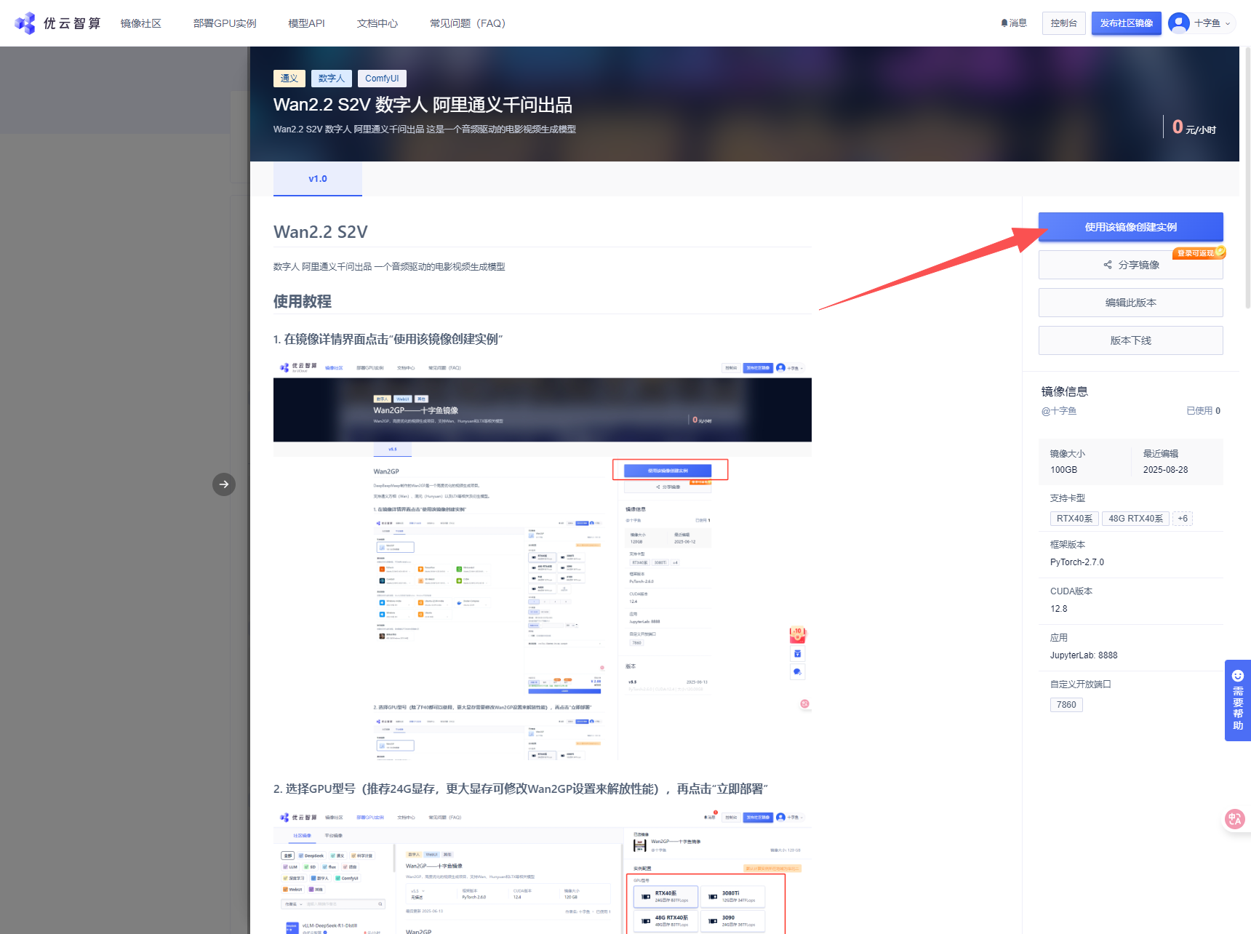Open 常见问题 (FAQ) page
Image resolution: width=1251 pixels, height=934 pixels.
pos(468,23)
